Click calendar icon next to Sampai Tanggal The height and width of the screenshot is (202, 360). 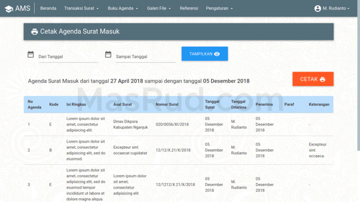(108, 54)
